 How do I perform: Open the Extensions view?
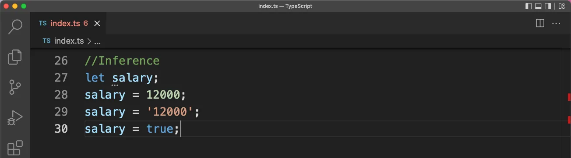click(15, 148)
